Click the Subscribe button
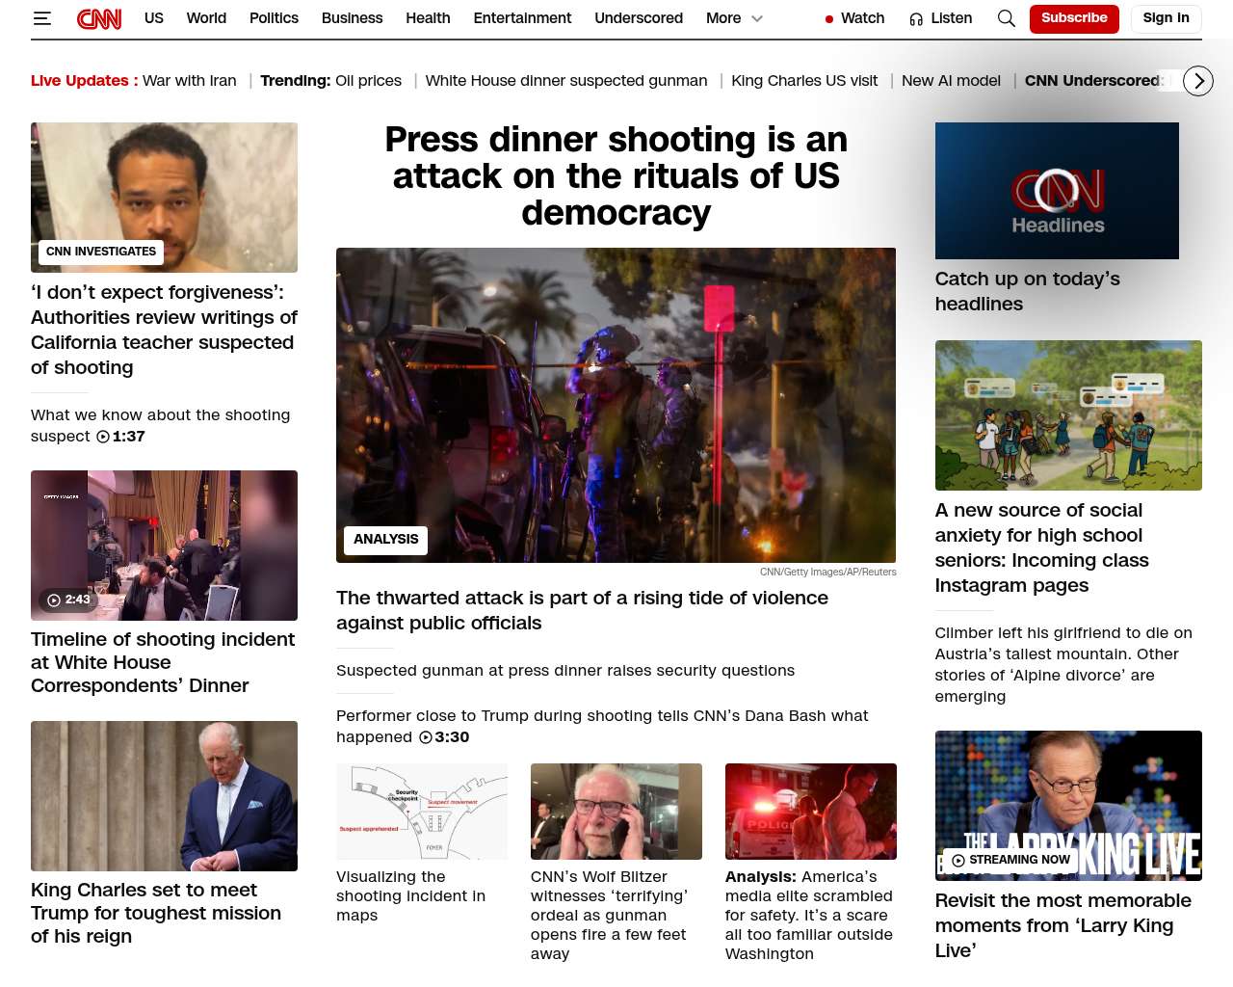This screenshot has height=987, width=1233. [x=1073, y=18]
